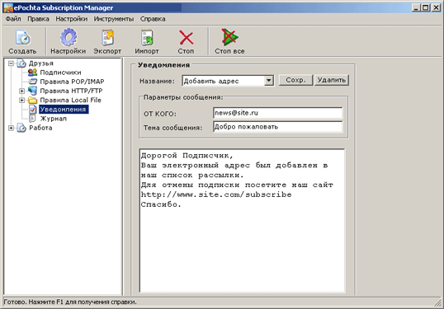Image resolution: width=444 pixels, height=309 pixels.
Task: Click the http://www.site.com/subscribe line in message
Action: click(x=216, y=194)
